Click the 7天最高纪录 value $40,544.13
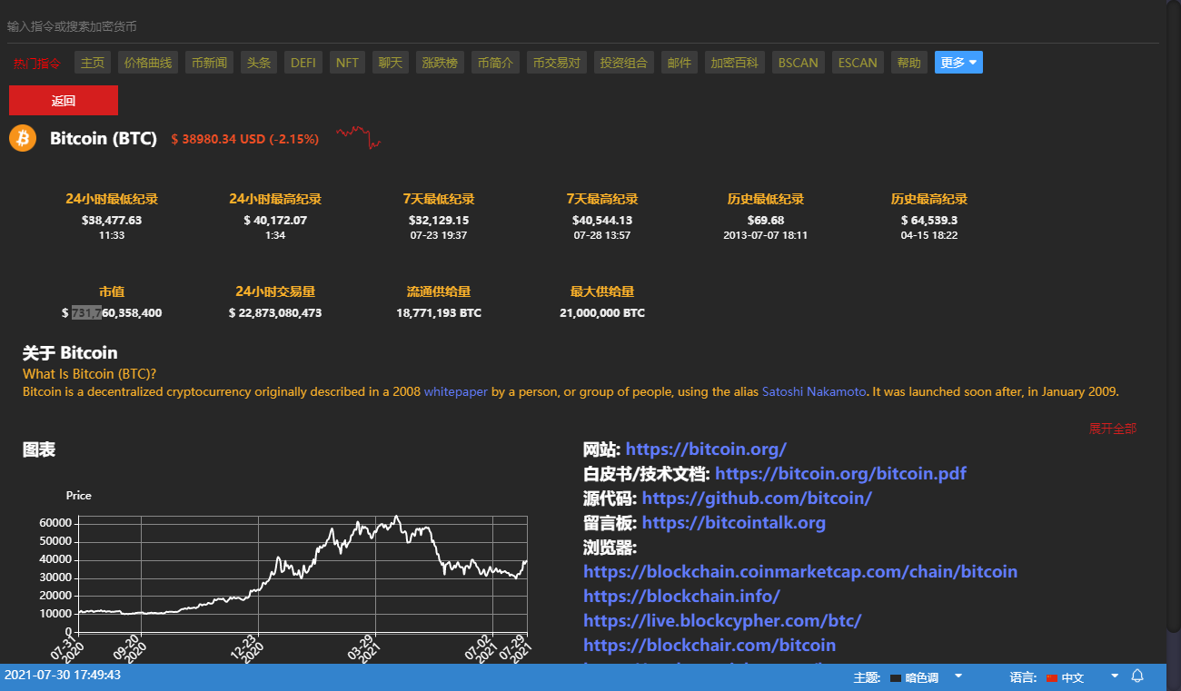The image size is (1181, 691). pyautogui.click(x=602, y=220)
